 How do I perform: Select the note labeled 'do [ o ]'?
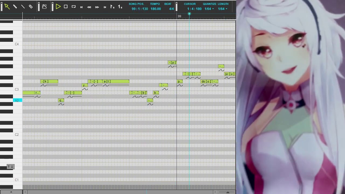[x=206, y=81]
